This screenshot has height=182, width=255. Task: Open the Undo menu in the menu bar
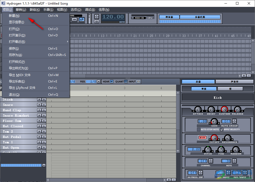click(21, 10)
